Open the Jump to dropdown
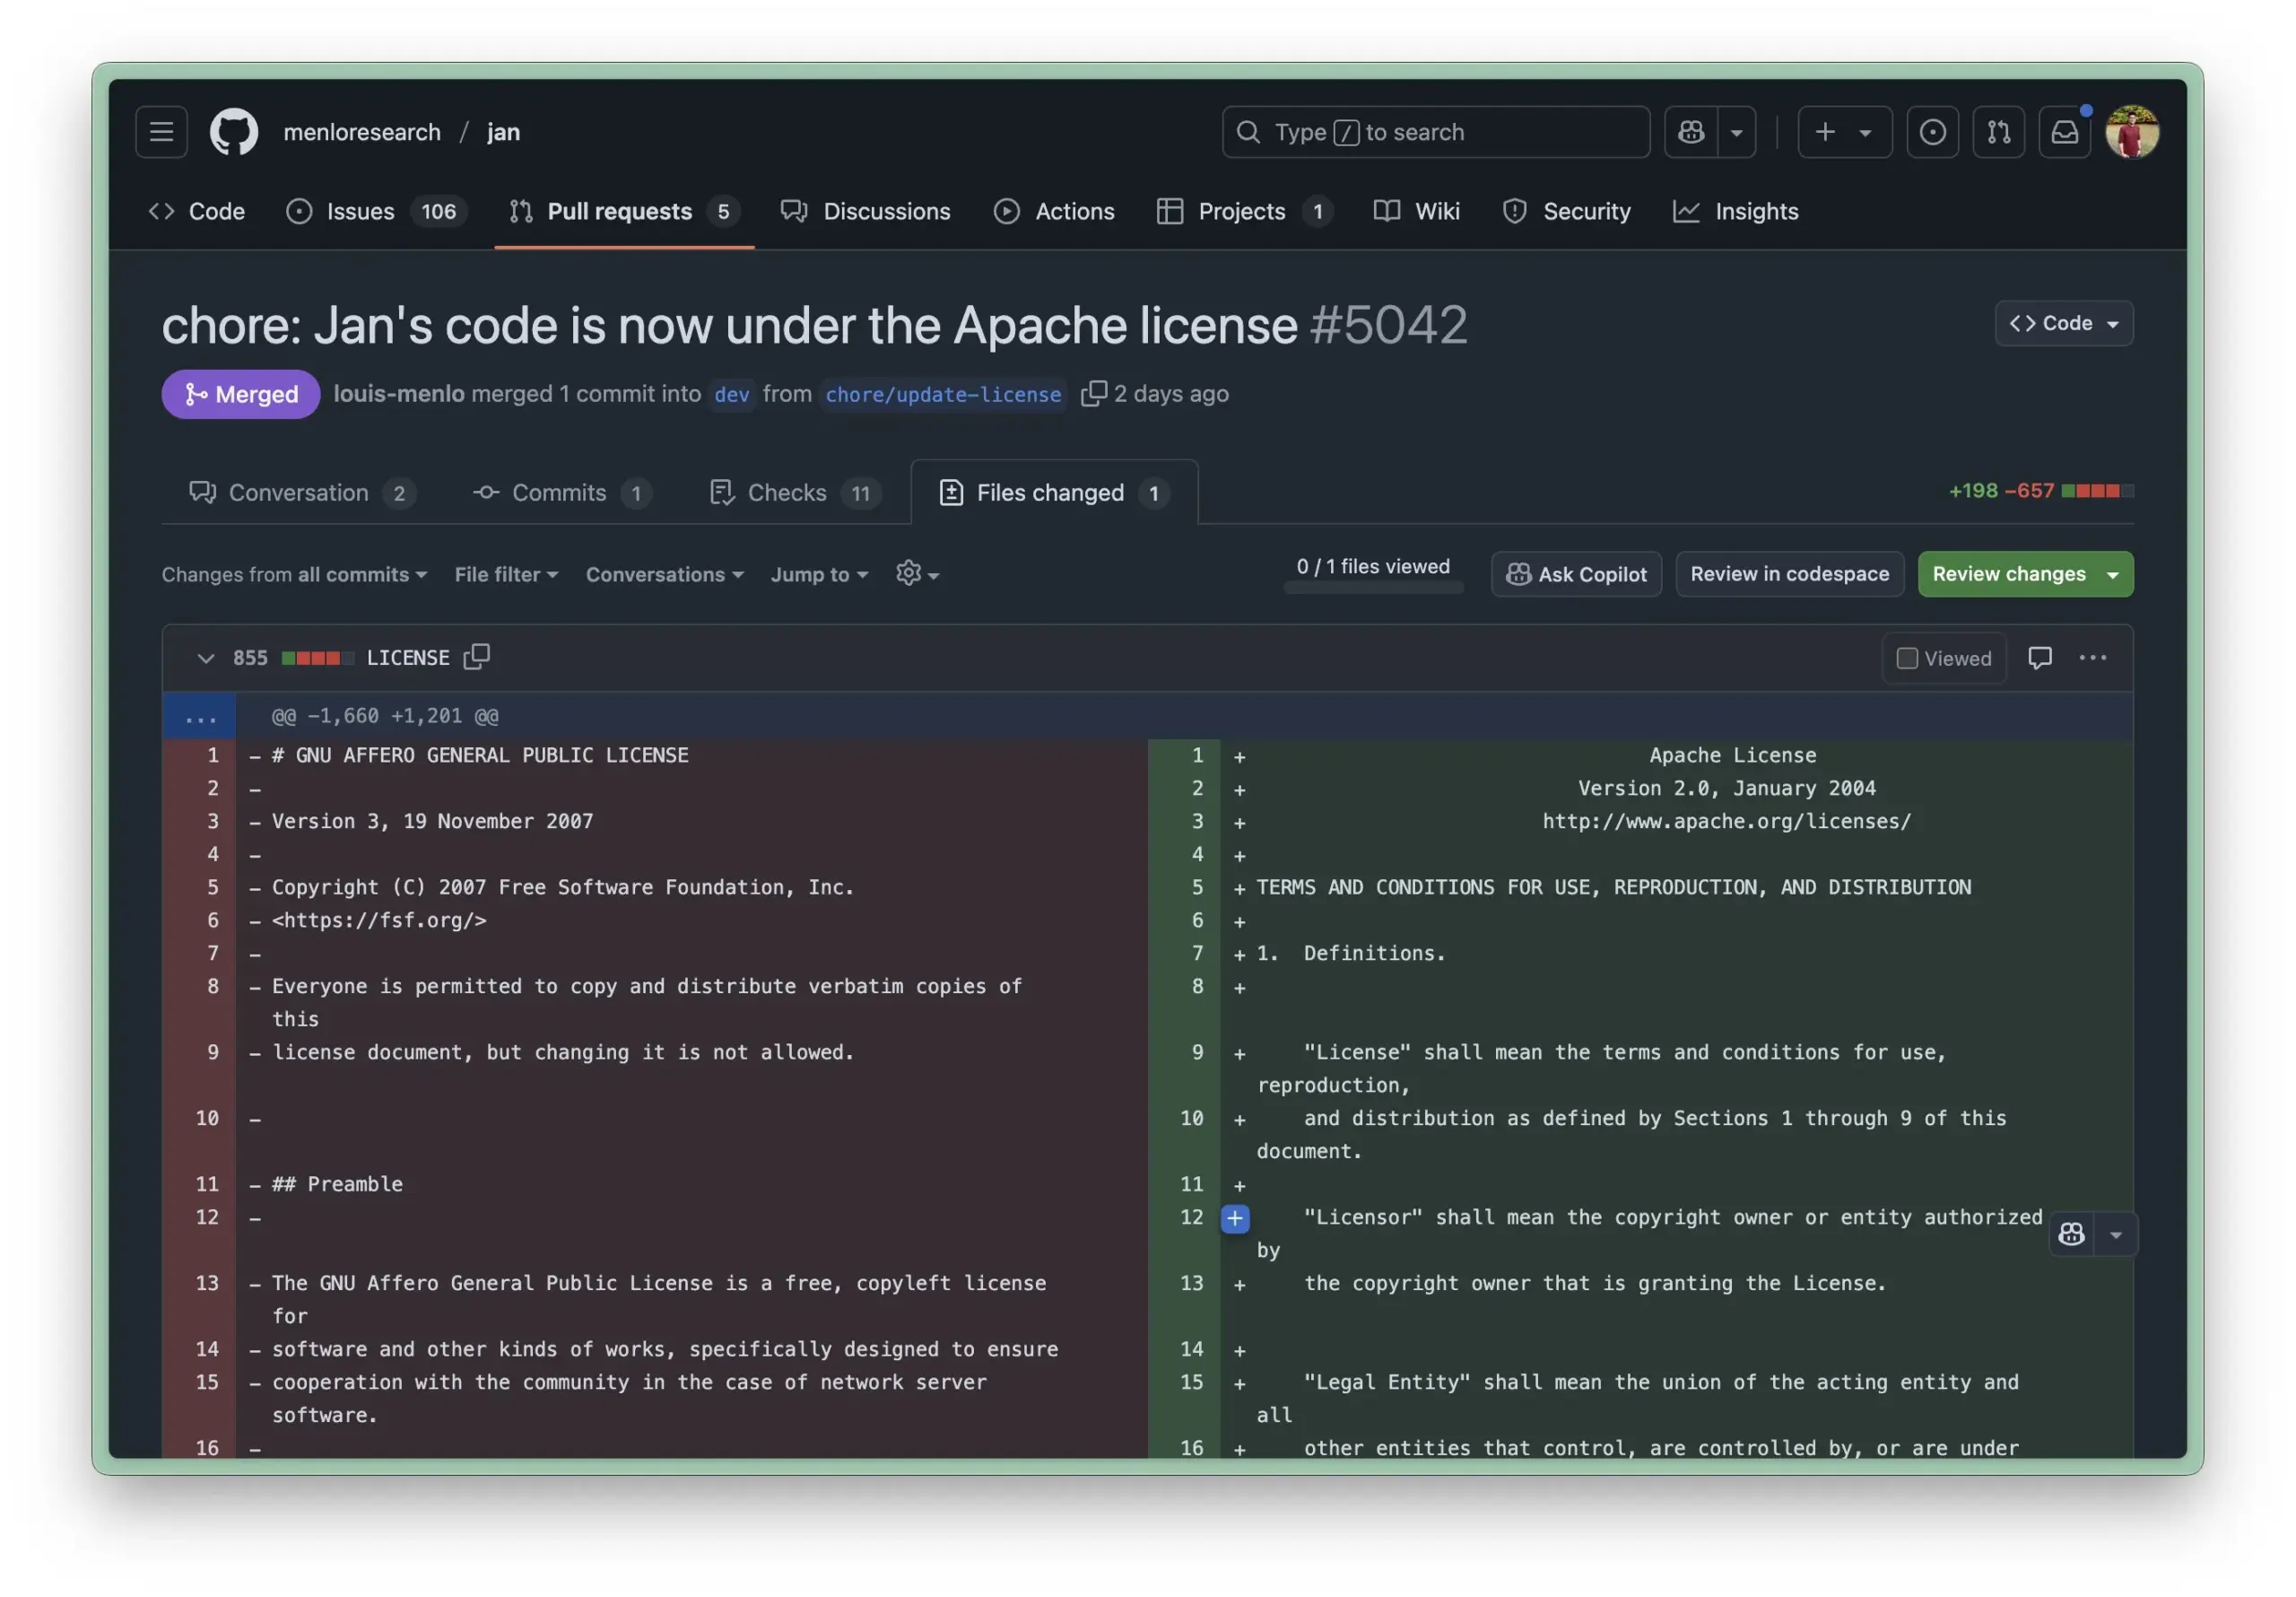The height and width of the screenshot is (1597, 2296). pos(819,574)
